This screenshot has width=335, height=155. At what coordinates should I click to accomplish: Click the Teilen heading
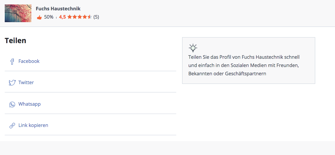point(15,41)
